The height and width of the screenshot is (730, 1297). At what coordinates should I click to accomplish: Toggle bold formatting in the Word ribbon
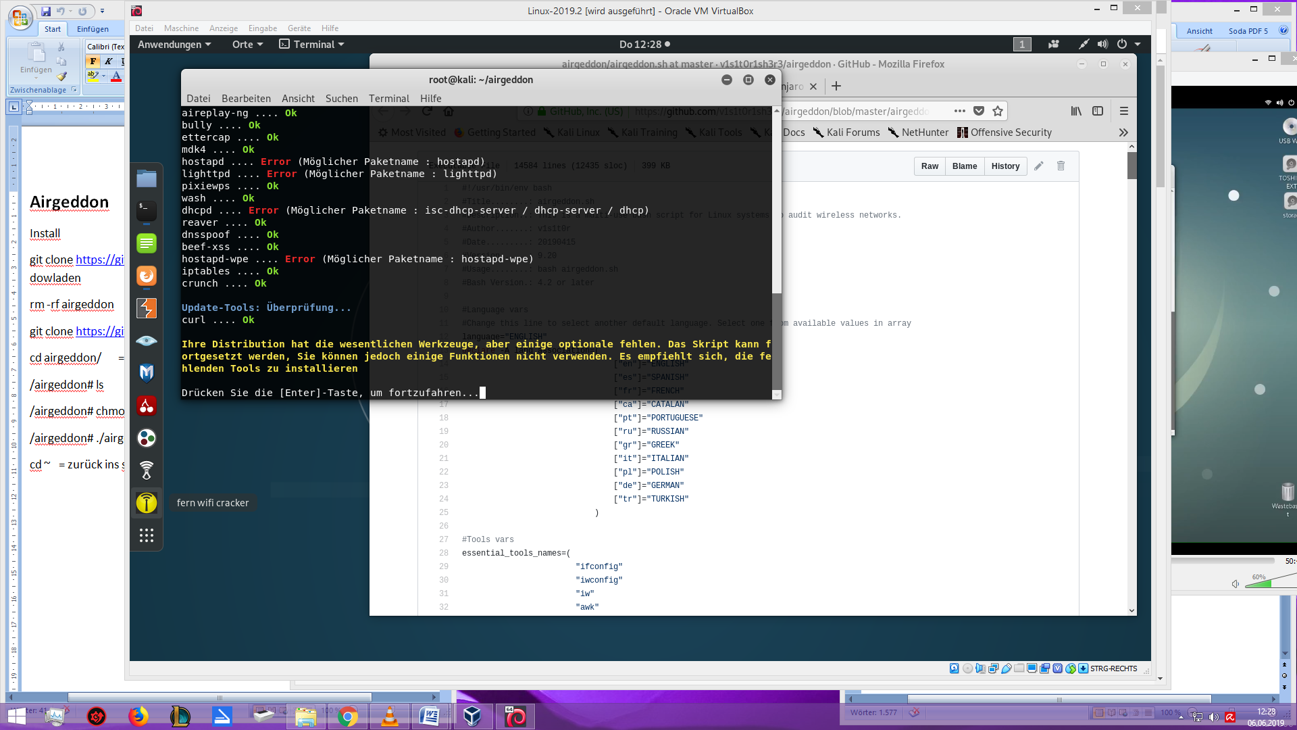coord(93,62)
